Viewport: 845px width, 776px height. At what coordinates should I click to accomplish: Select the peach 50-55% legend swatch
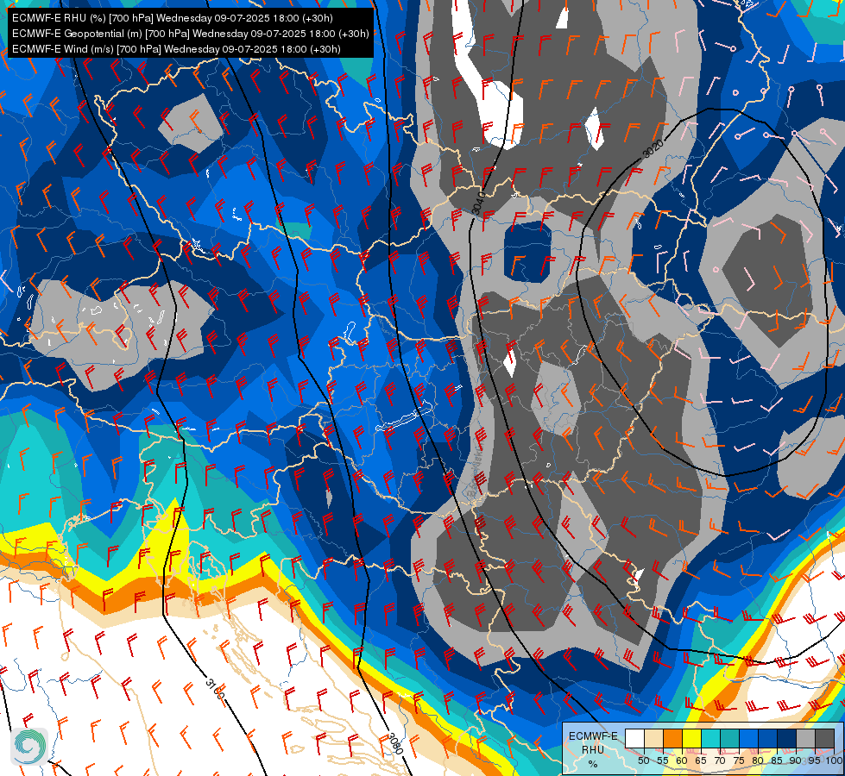coord(653,738)
